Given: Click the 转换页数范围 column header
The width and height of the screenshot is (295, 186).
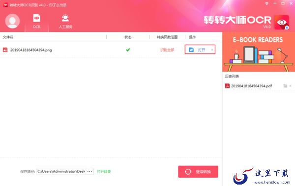Looking at the screenshot, I should (x=167, y=37).
